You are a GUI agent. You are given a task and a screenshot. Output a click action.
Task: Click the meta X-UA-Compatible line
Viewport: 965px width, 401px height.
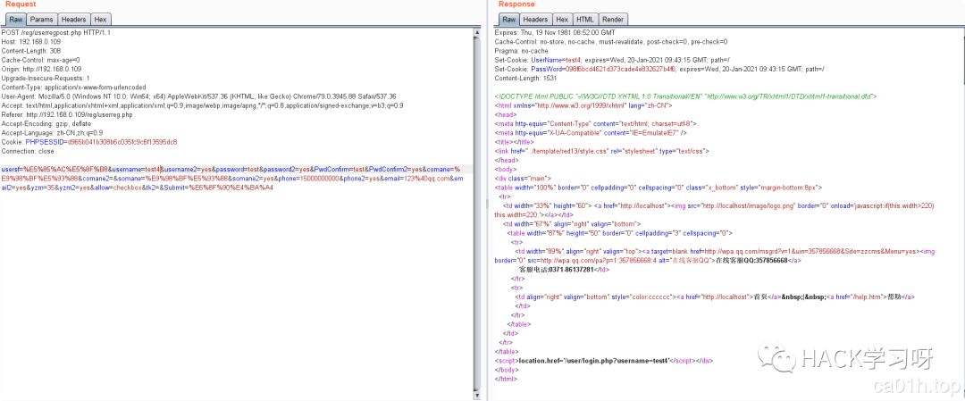click(x=591, y=133)
